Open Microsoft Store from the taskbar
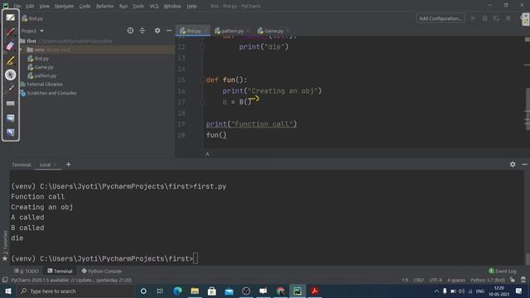This screenshot has height=298, width=530. pos(212,291)
